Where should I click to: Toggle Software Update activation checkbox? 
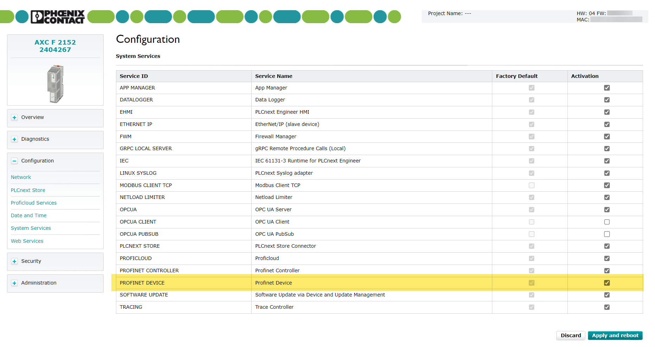tap(607, 295)
